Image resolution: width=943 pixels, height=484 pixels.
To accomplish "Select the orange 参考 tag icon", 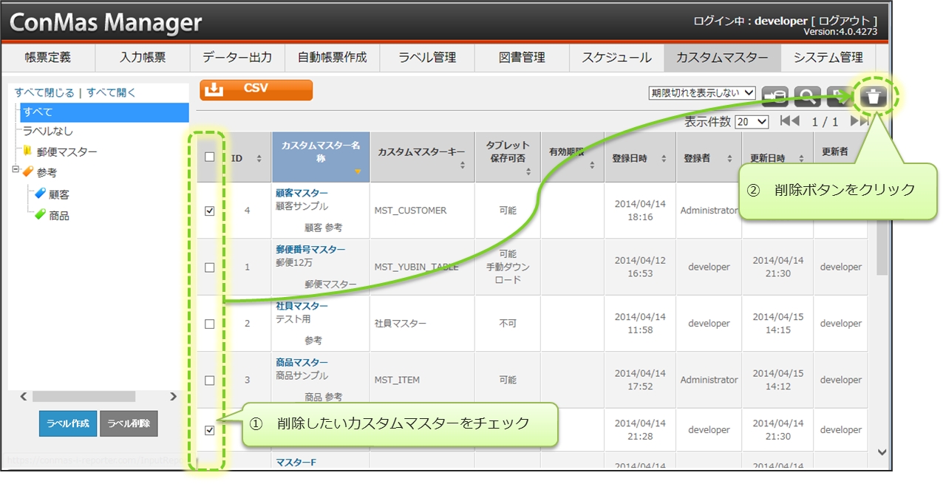I will (x=27, y=172).
